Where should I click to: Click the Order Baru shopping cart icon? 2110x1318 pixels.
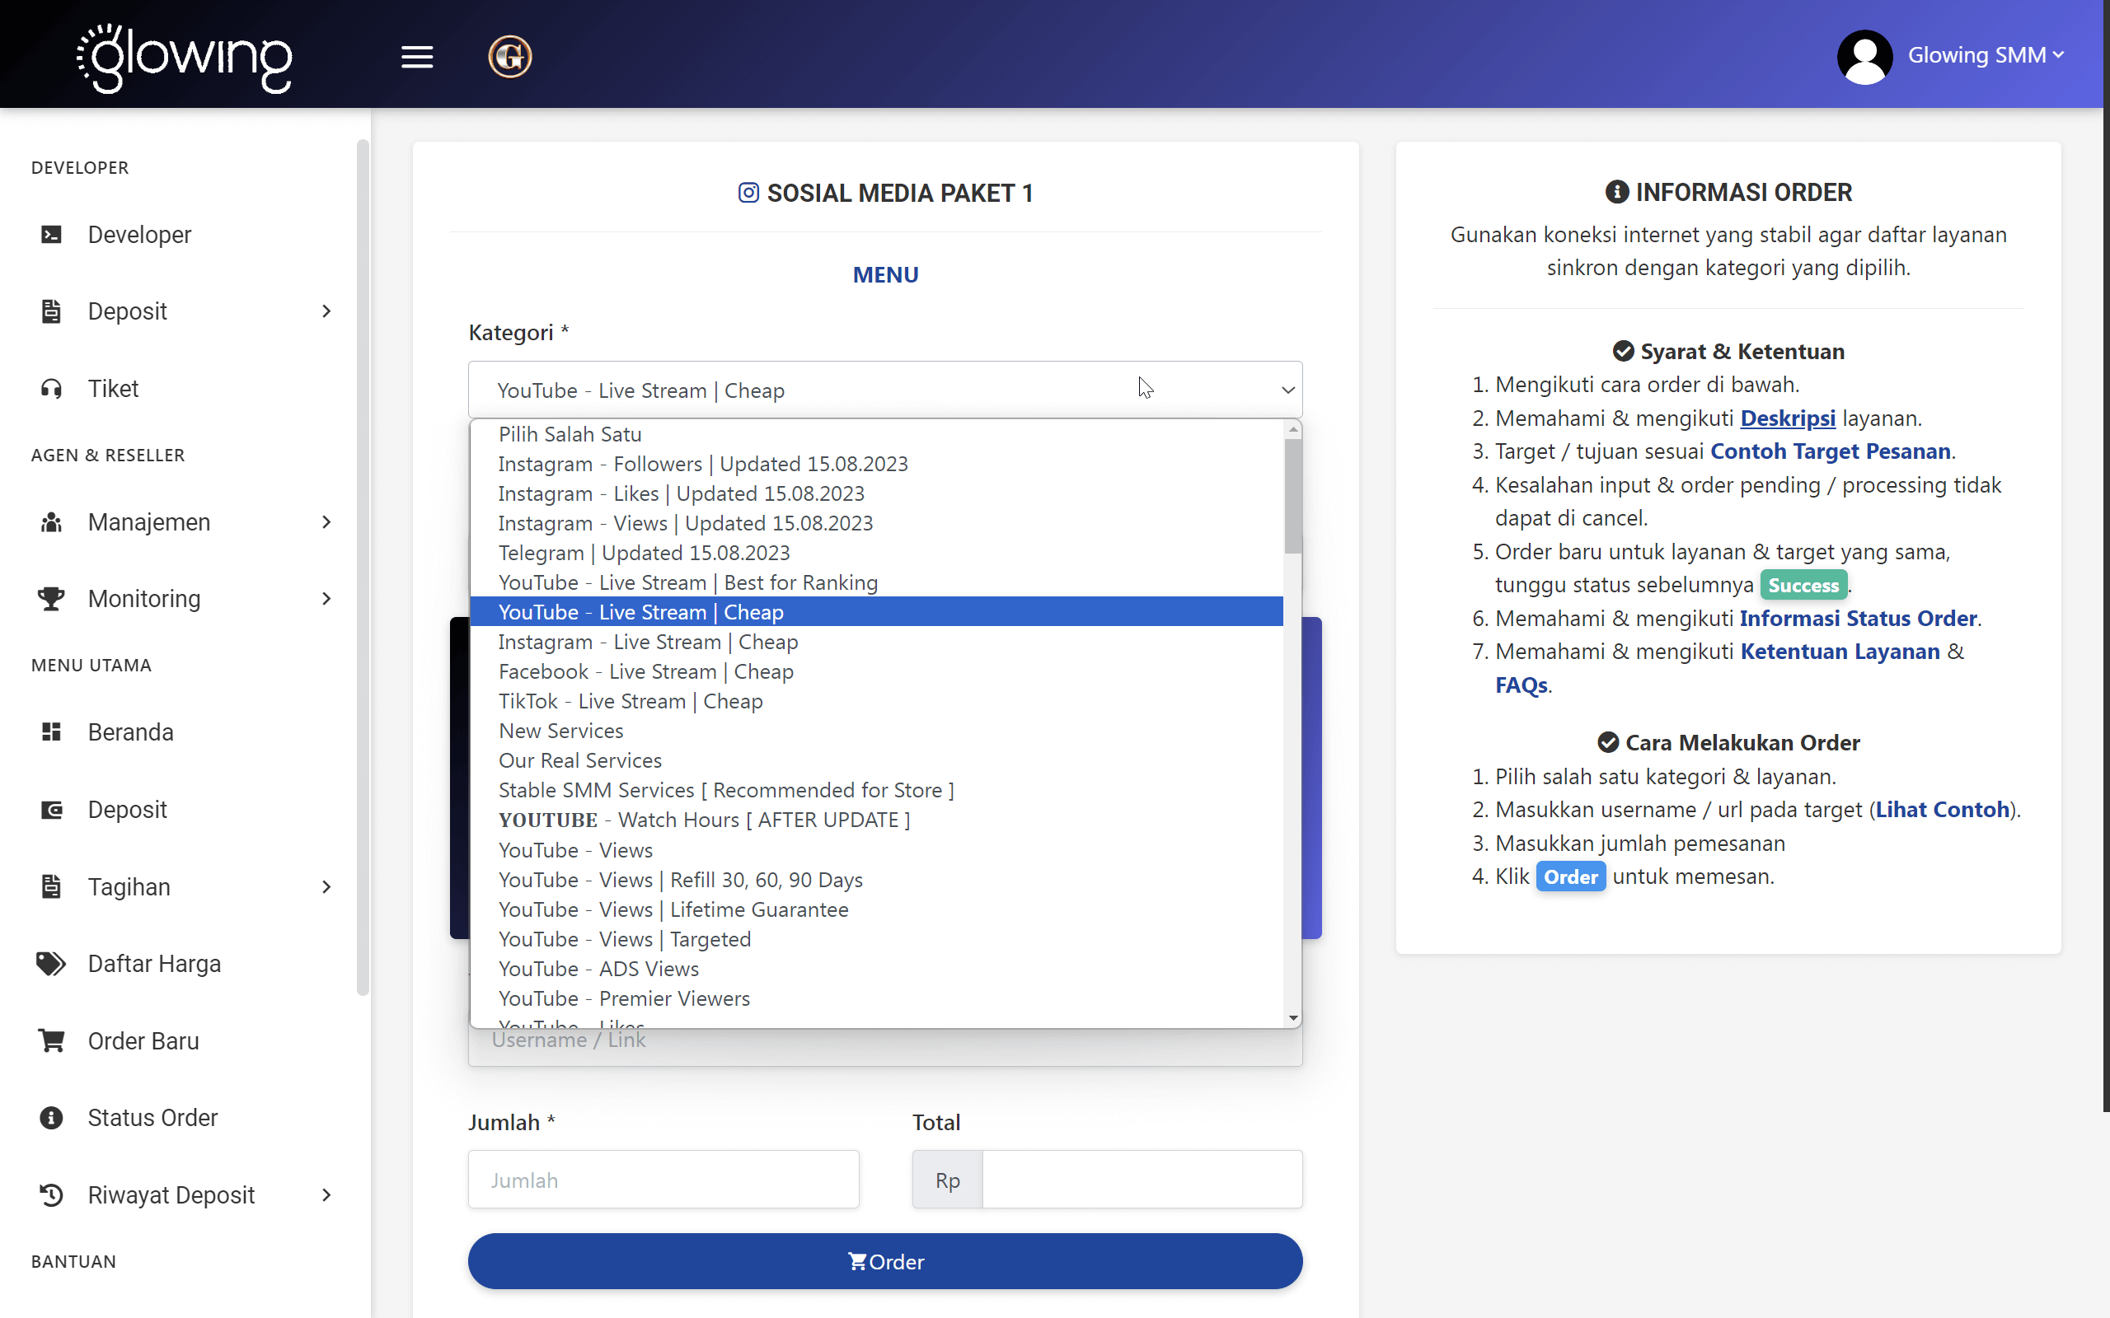[x=49, y=1040]
